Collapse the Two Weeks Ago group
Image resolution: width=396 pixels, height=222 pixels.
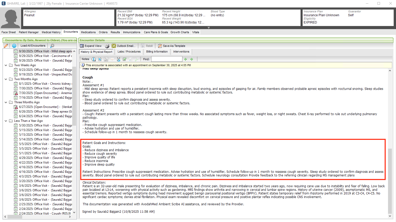tap(6, 65)
